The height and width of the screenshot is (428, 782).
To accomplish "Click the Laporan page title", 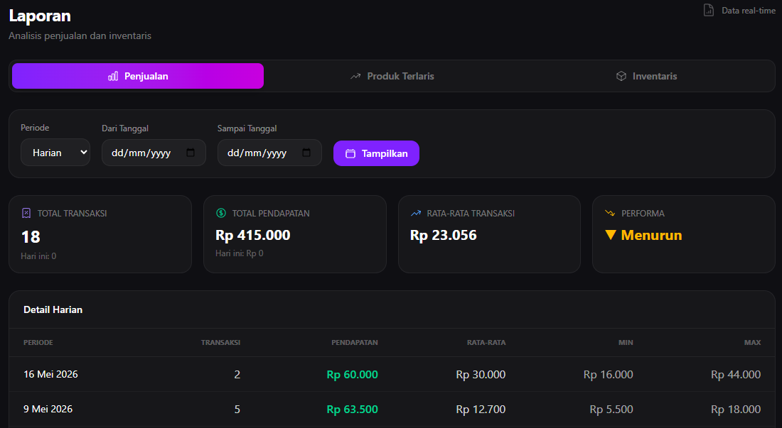I will [x=40, y=16].
